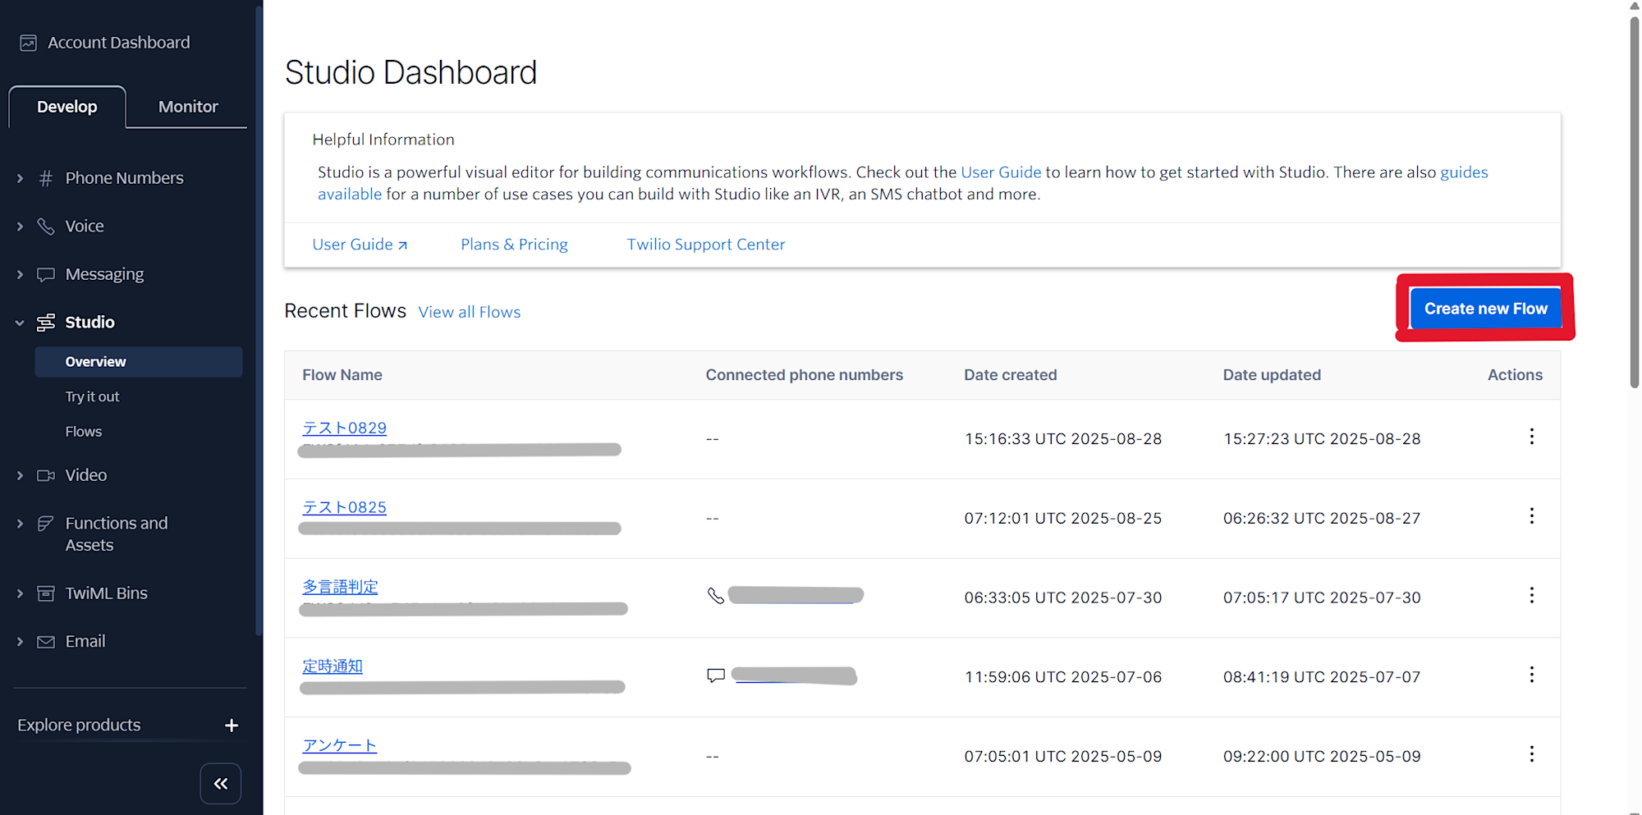
Task: Open actions menu for 多言語判定 flow
Action: click(x=1531, y=596)
